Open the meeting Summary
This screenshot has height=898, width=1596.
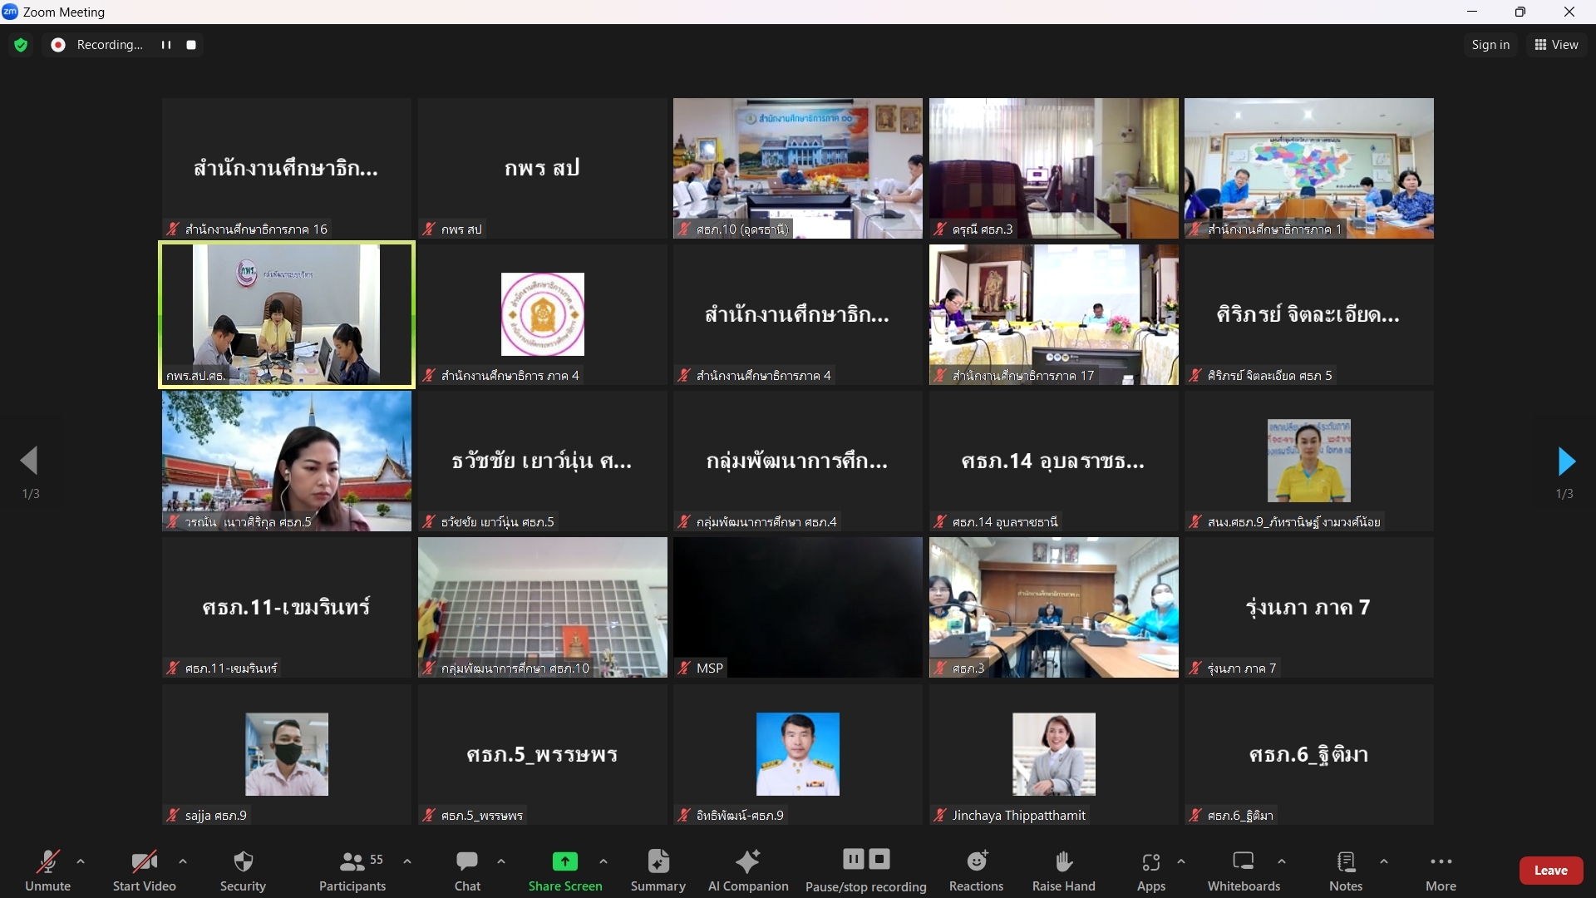658,871
